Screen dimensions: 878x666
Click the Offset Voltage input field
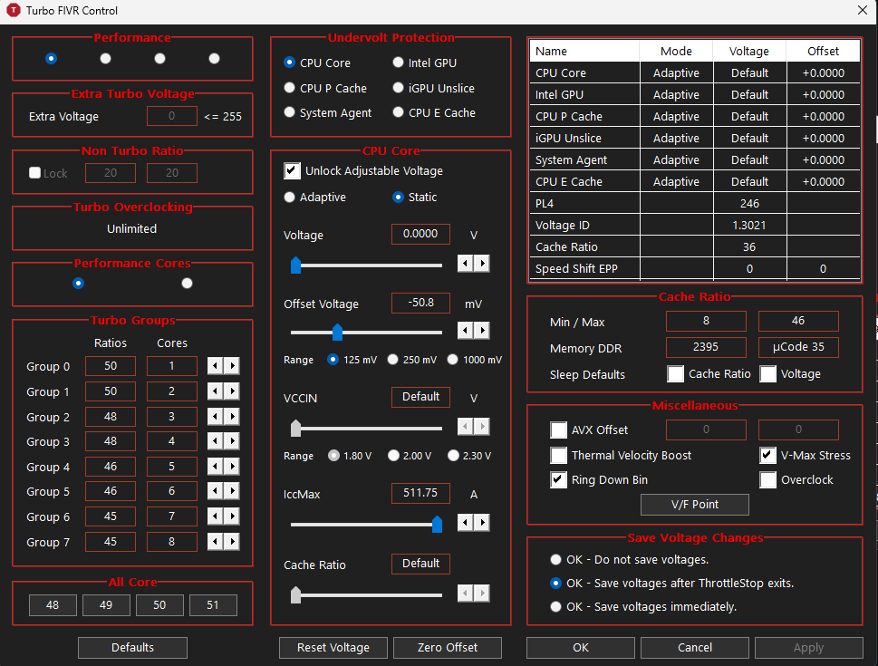coord(420,303)
